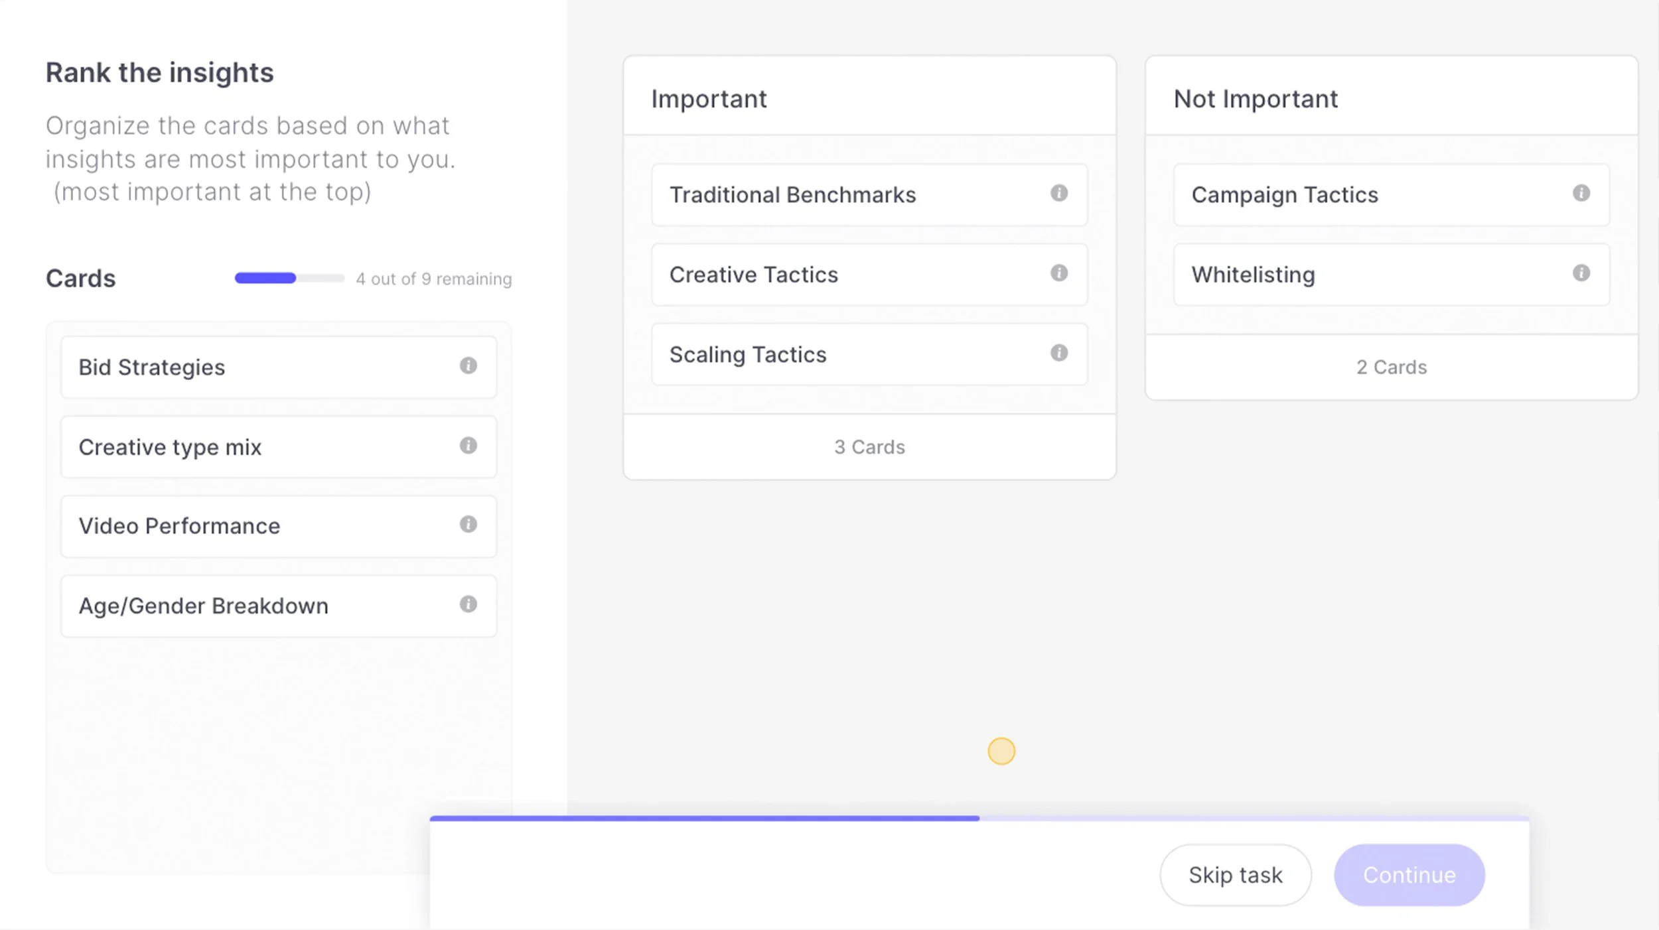Select the Creative type mix card

click(265, 447)
